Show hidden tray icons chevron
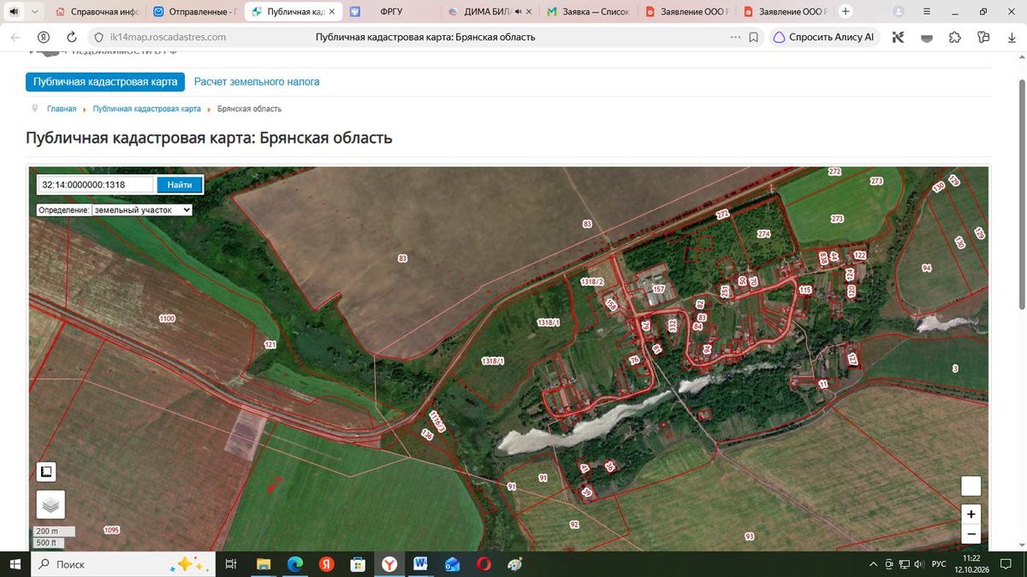1027x577 pixels. (x=874, y=564)
